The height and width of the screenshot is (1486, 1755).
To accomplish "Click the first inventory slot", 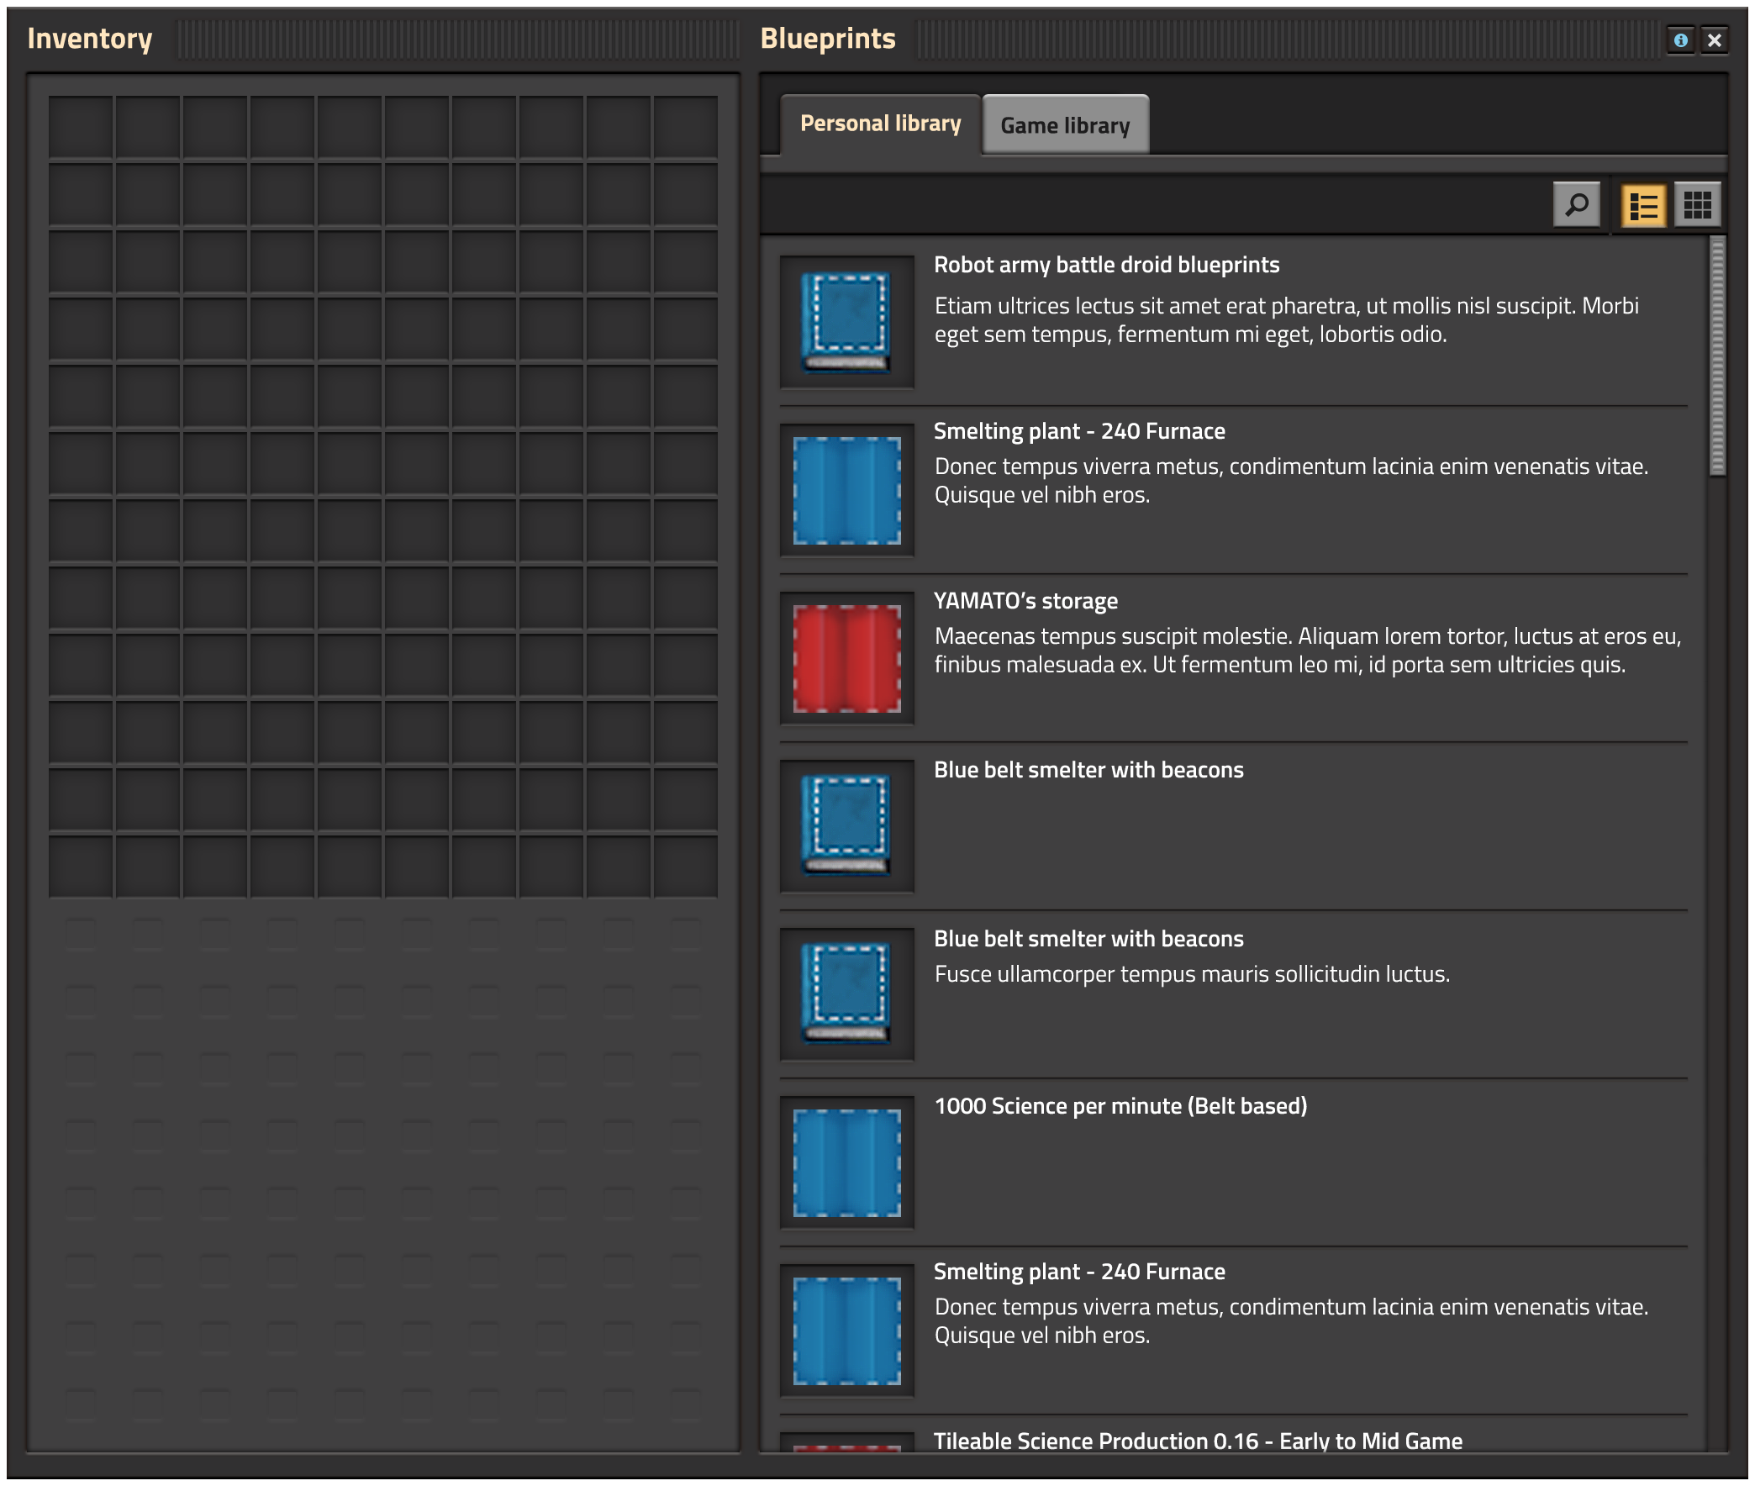I will [x=80, y=126].
